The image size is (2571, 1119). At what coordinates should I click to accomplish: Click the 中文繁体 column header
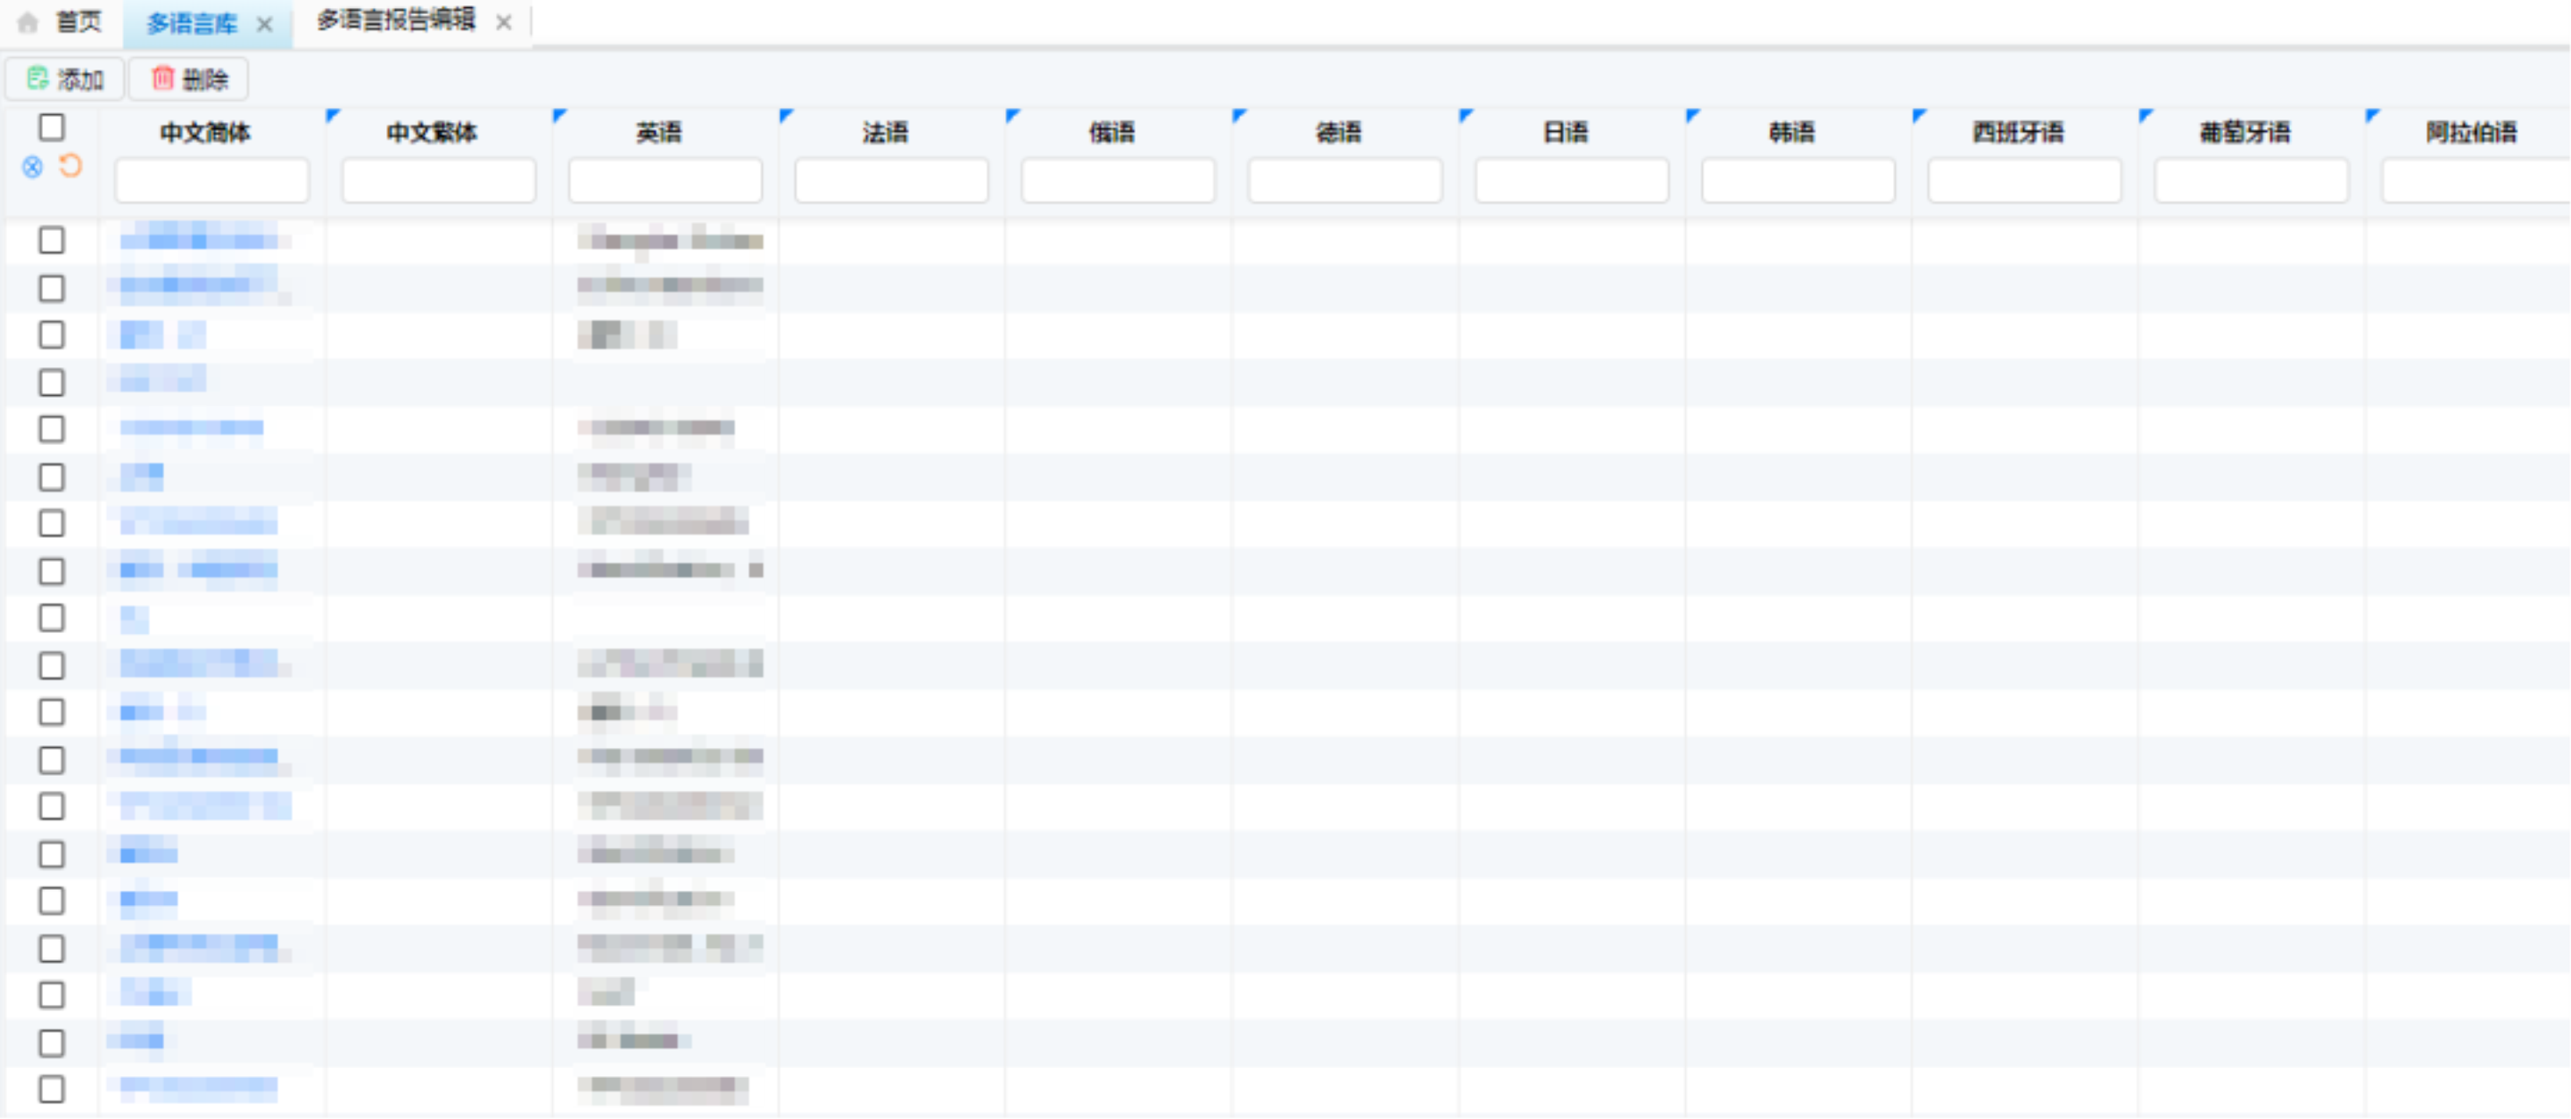click(432, 133)
